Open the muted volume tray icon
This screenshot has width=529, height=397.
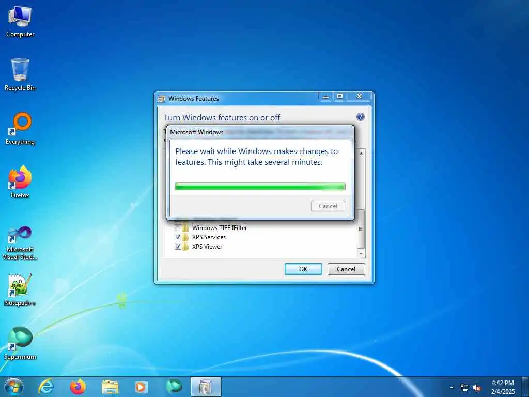point(477,387)
